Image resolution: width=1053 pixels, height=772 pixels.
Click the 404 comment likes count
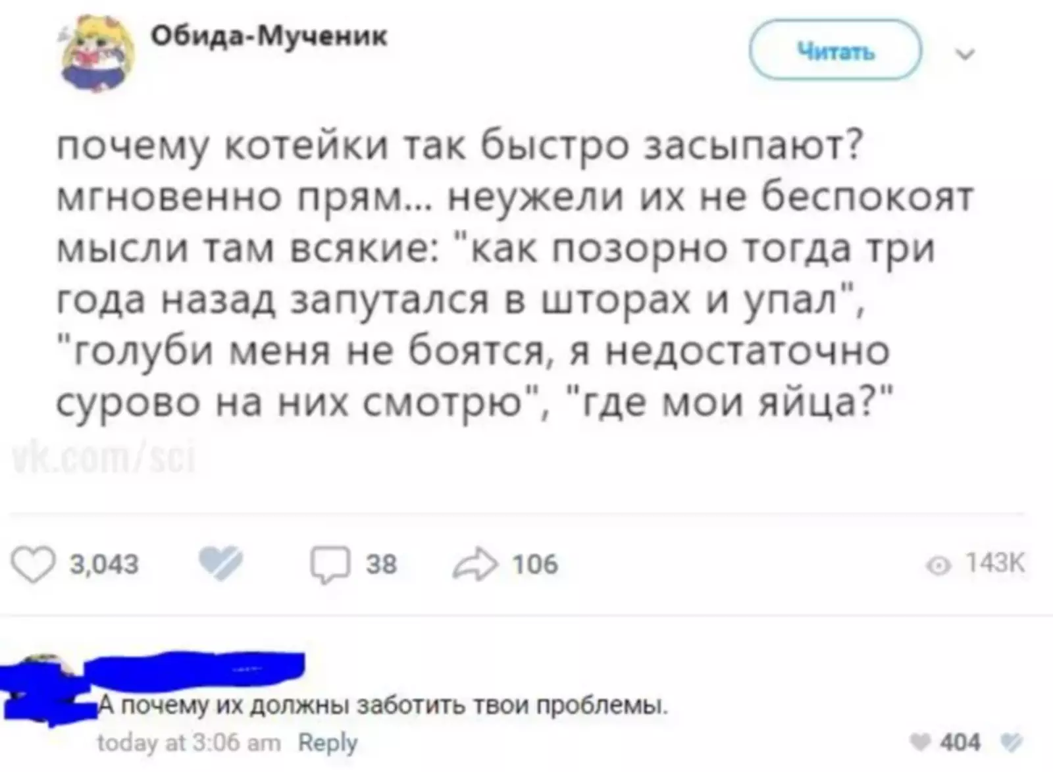pyautogui.click(x=960, y=743)
